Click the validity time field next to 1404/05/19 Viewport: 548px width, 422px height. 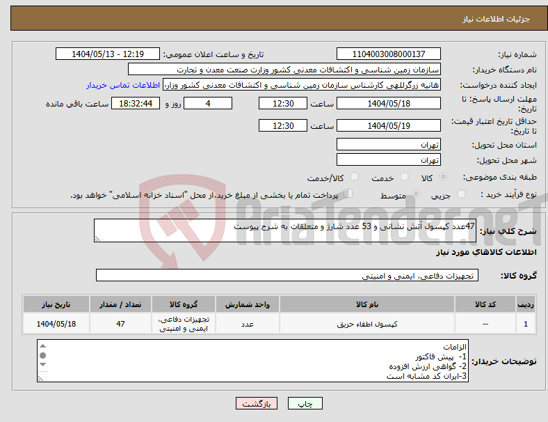[283, 125]
